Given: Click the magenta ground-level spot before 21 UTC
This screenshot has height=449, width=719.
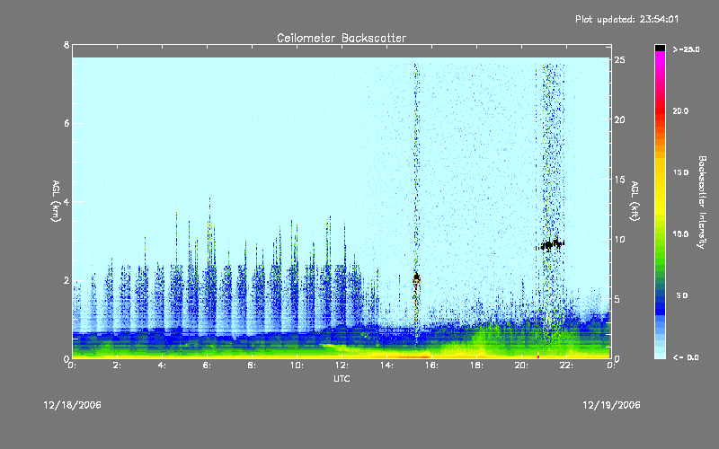Looking at the screenshot, I should point(537,356).
